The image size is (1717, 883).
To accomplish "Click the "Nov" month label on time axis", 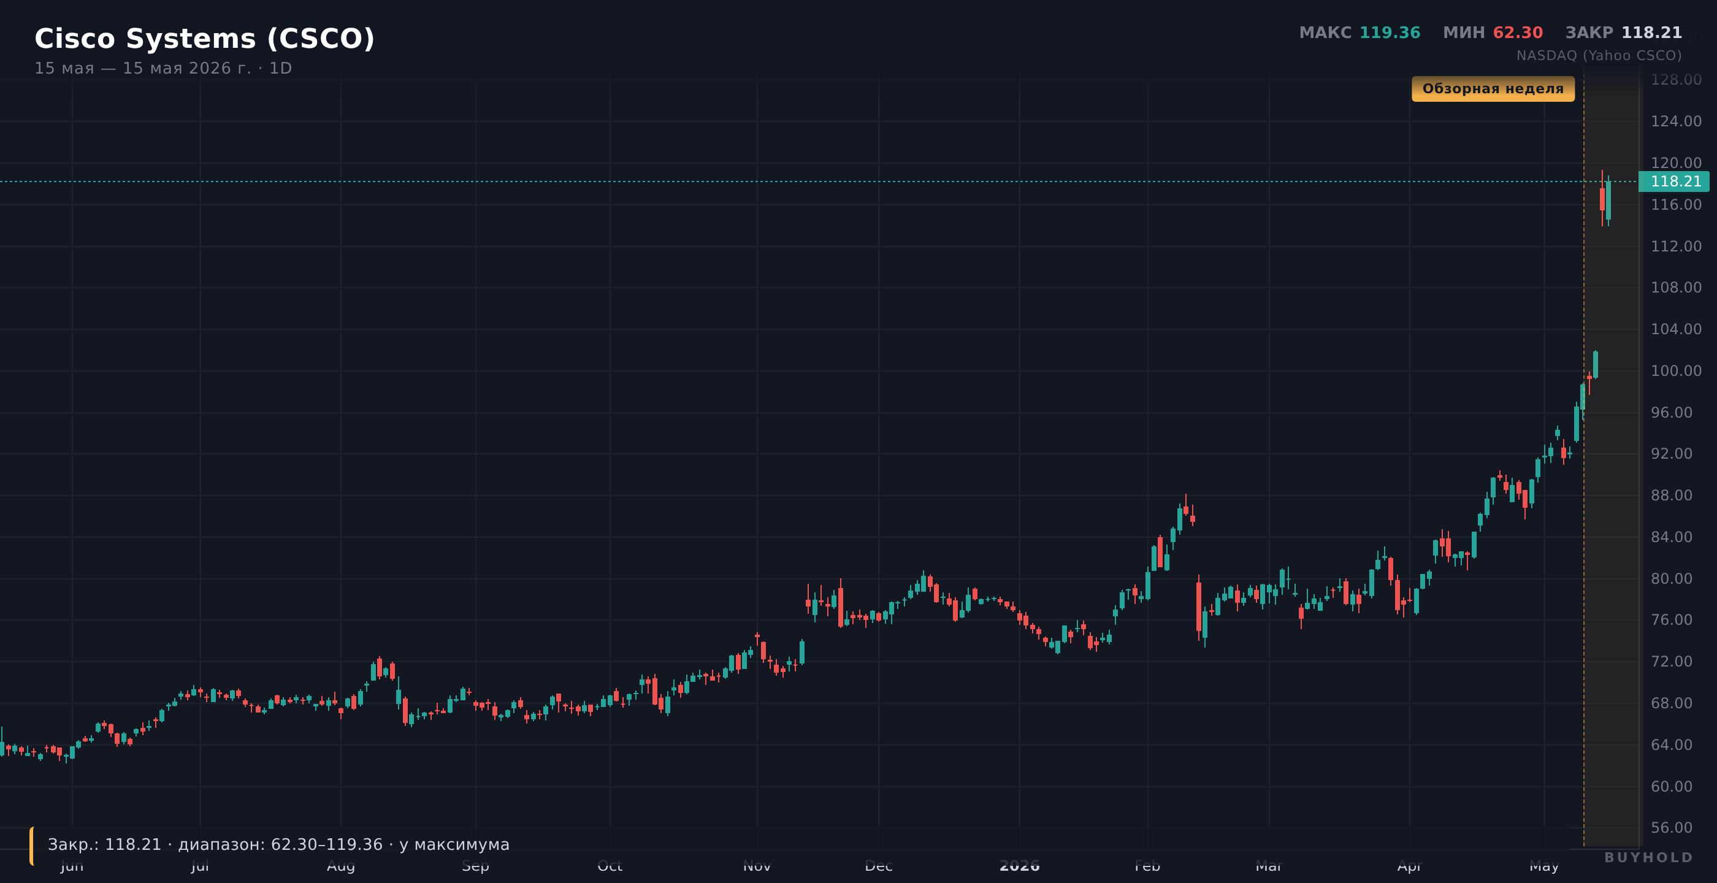I will coord(757,866).
